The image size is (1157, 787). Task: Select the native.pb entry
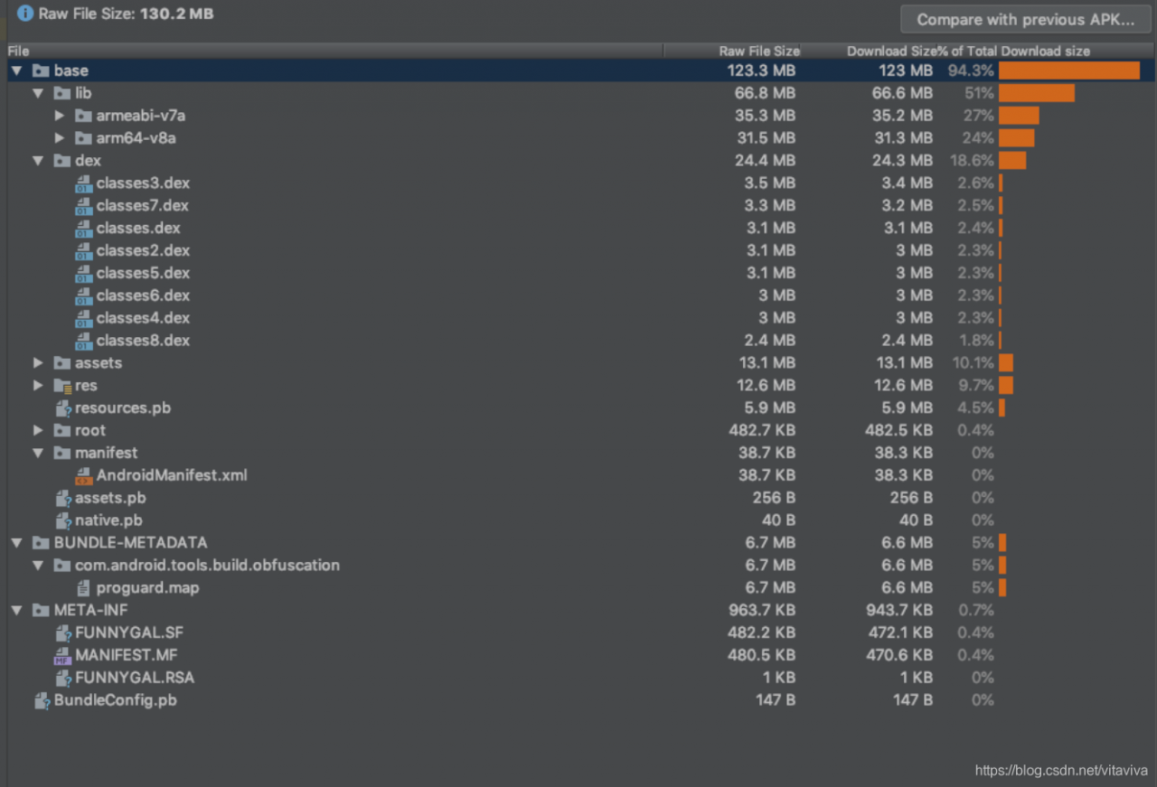click(108, 520)
